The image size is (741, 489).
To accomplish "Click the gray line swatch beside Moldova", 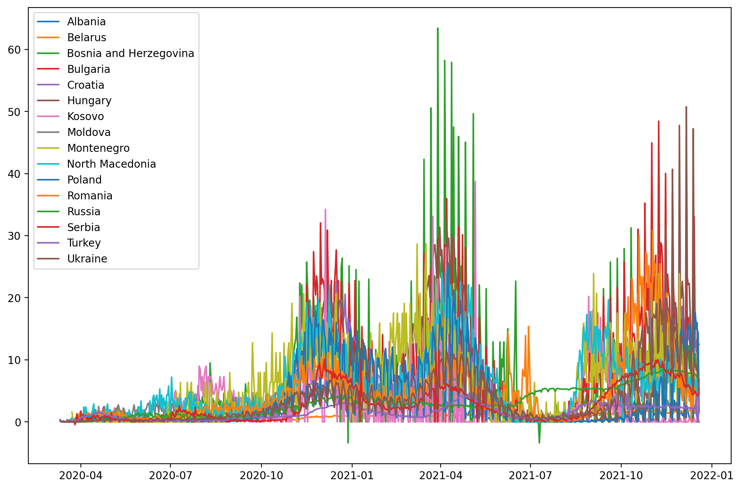I will (48, 132).
